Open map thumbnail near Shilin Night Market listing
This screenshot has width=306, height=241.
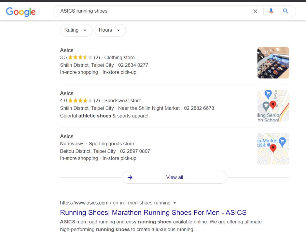[273, 106]
